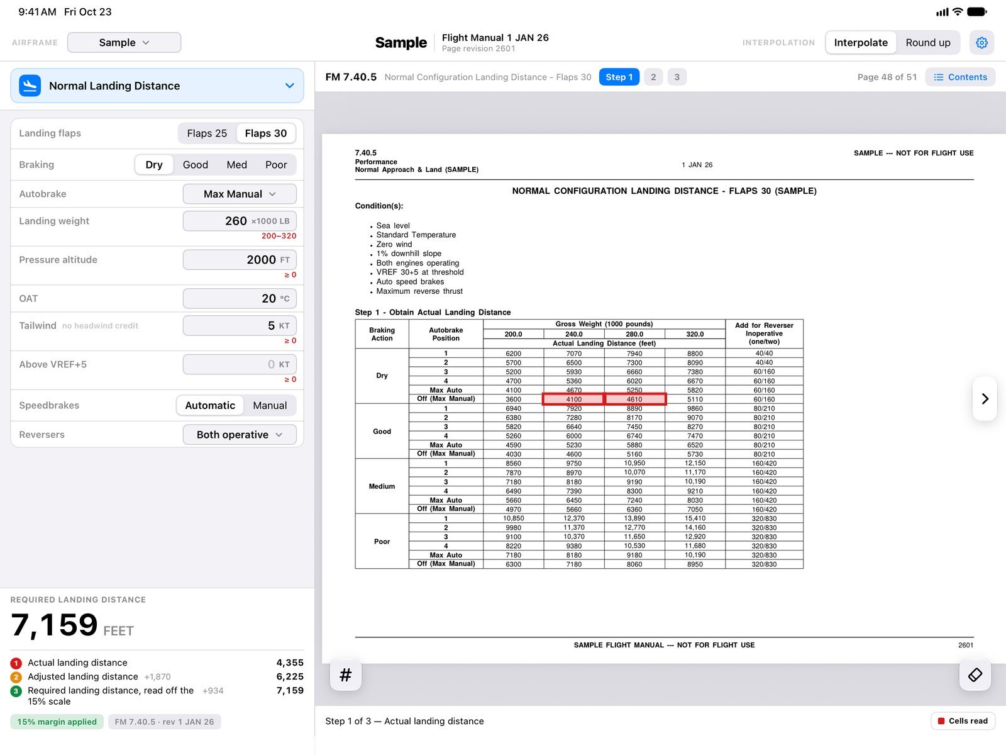Open the Contents button
The height and width of the screenshot is (755, 1006).
click(960, 77)
